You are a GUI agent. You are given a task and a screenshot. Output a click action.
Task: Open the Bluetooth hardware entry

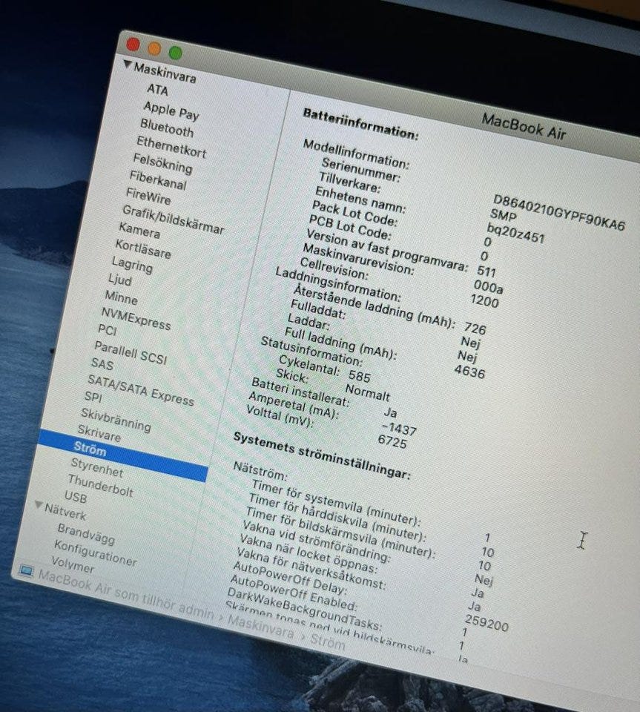coord(167,128)
